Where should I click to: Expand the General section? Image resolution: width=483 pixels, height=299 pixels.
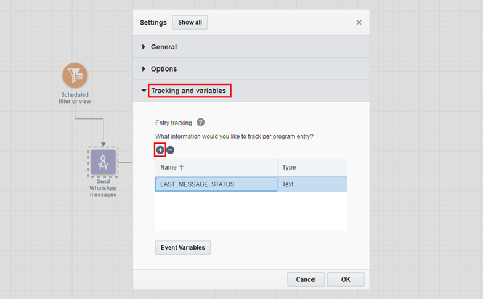251,47
